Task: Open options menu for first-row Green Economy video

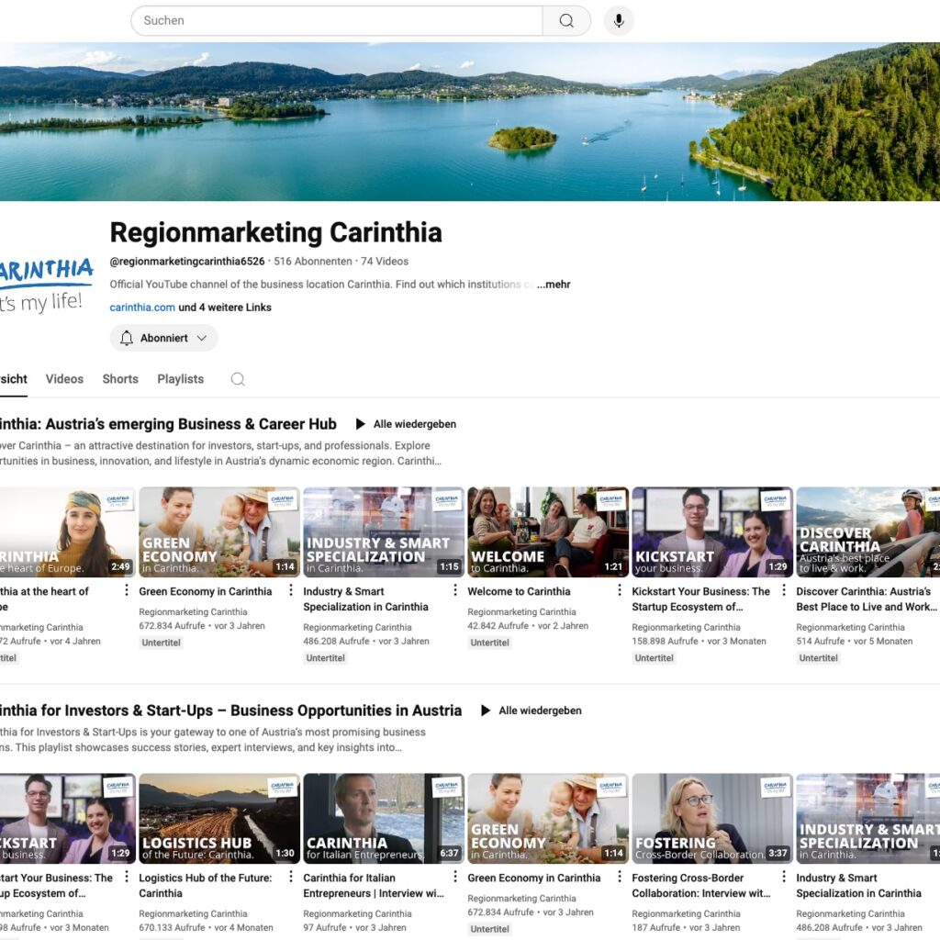Action: 291,590
